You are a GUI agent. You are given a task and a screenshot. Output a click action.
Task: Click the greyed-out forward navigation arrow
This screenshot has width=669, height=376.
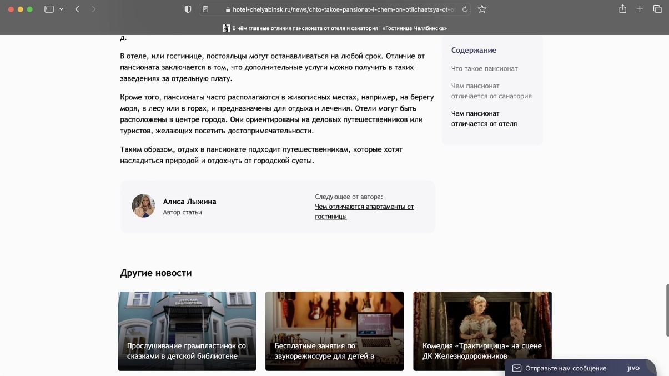[x=94, y=9]
